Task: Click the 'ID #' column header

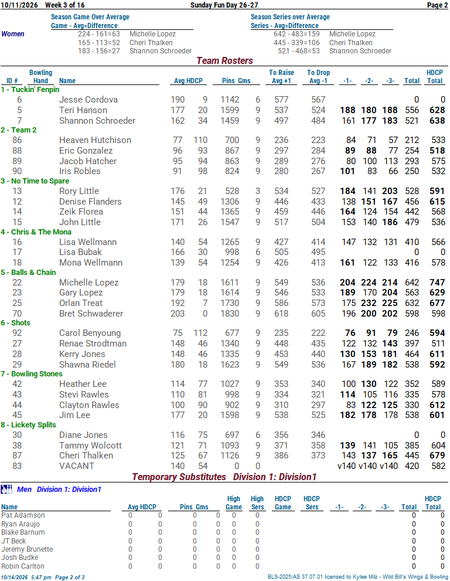Action: click(12, 81)
